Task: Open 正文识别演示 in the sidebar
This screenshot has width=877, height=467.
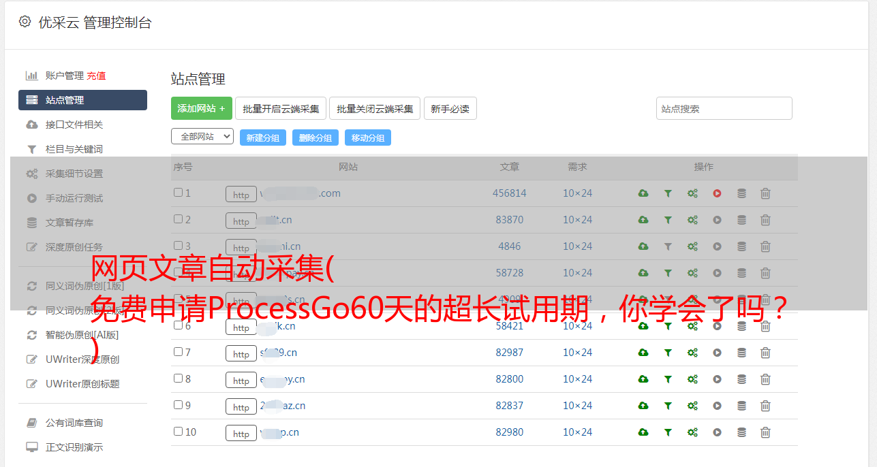Action: pos(74,447)
